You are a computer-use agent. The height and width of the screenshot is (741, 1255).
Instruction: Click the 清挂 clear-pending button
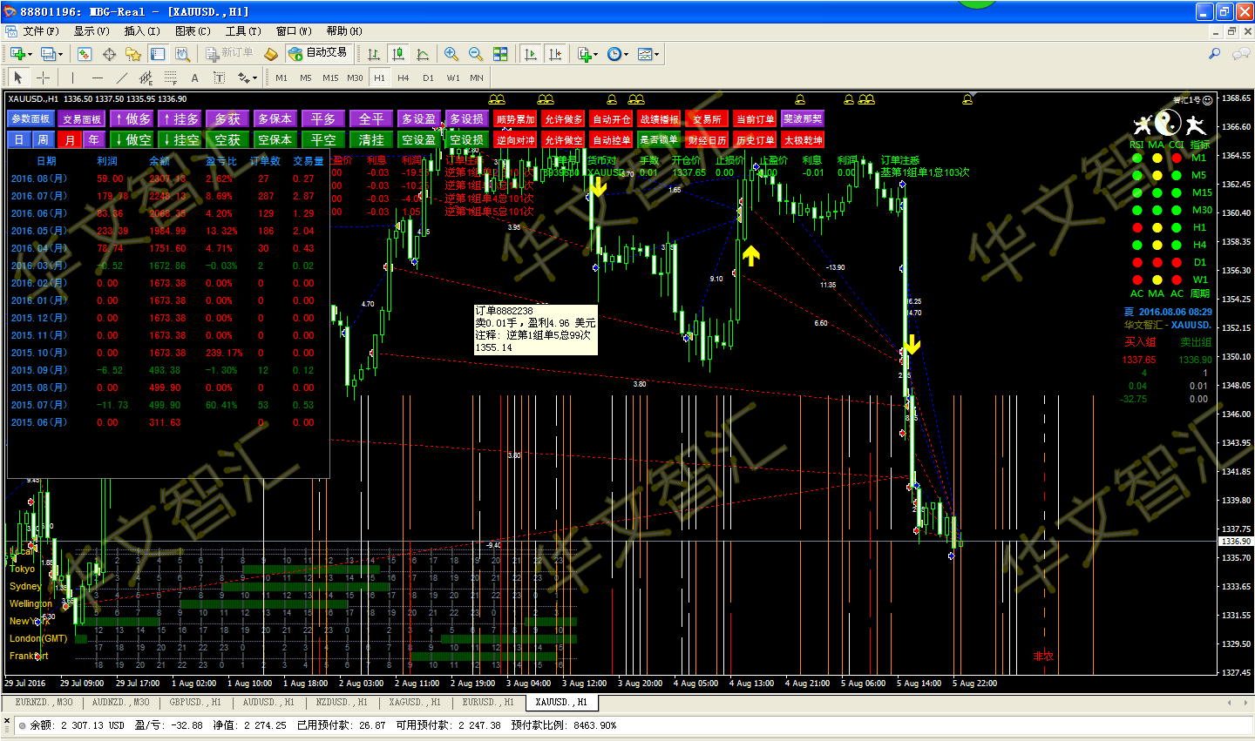(371, 139)
